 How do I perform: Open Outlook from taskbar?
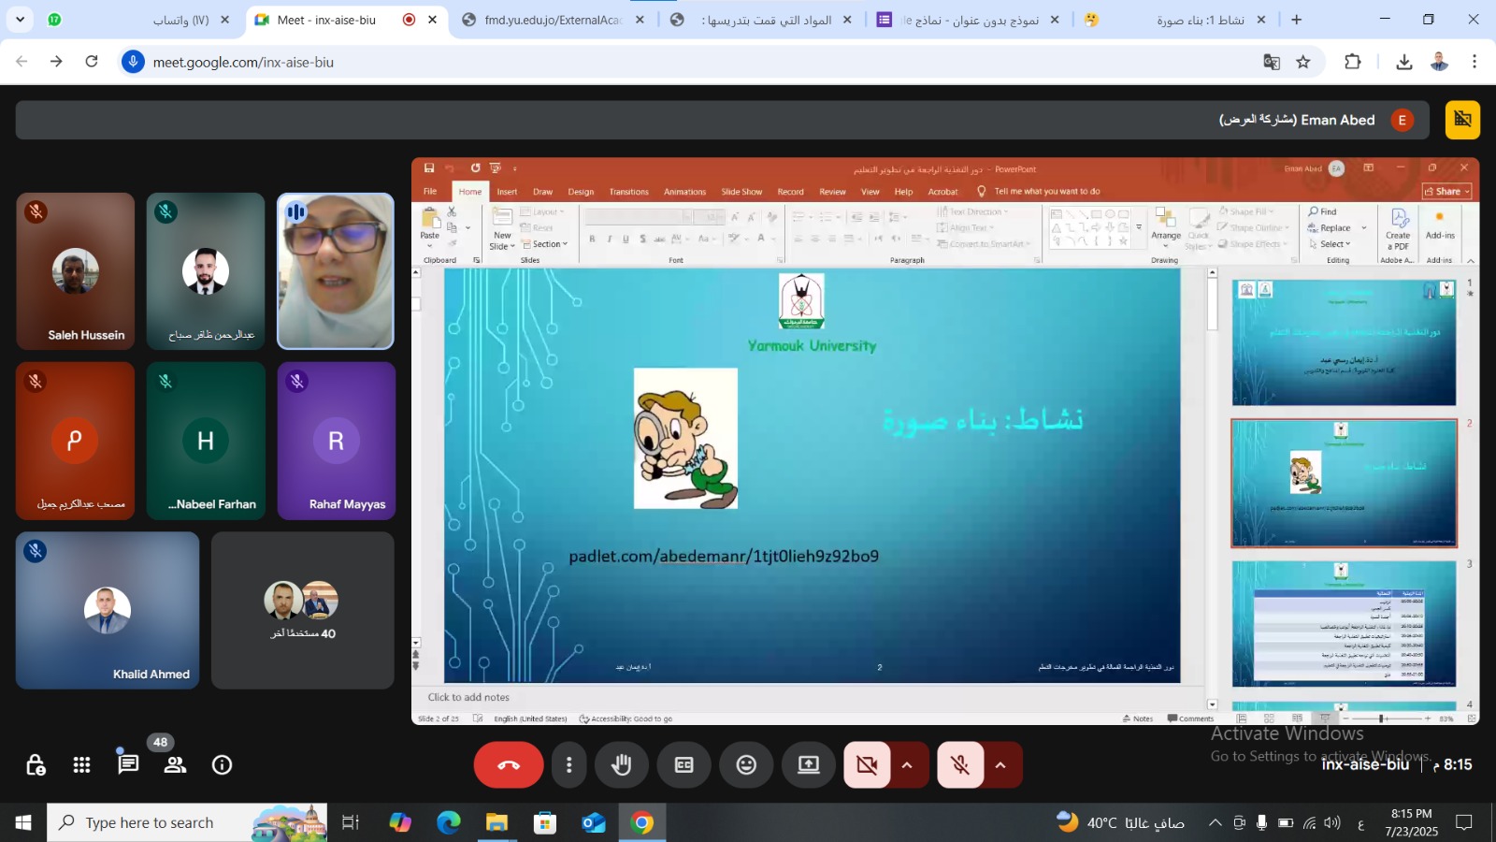[x=594, y=822]
